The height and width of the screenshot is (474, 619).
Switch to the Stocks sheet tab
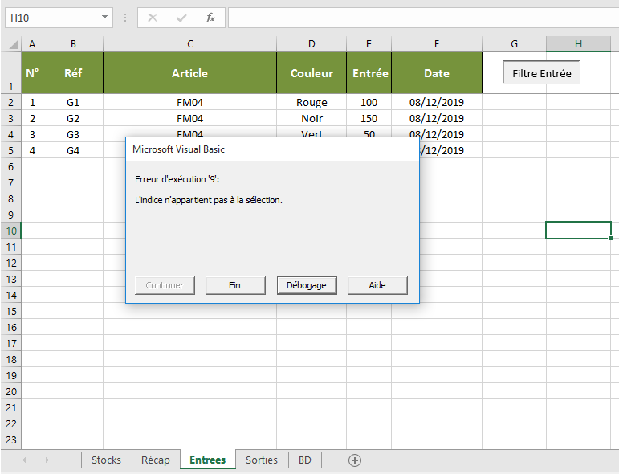click(x=106, y=460)
